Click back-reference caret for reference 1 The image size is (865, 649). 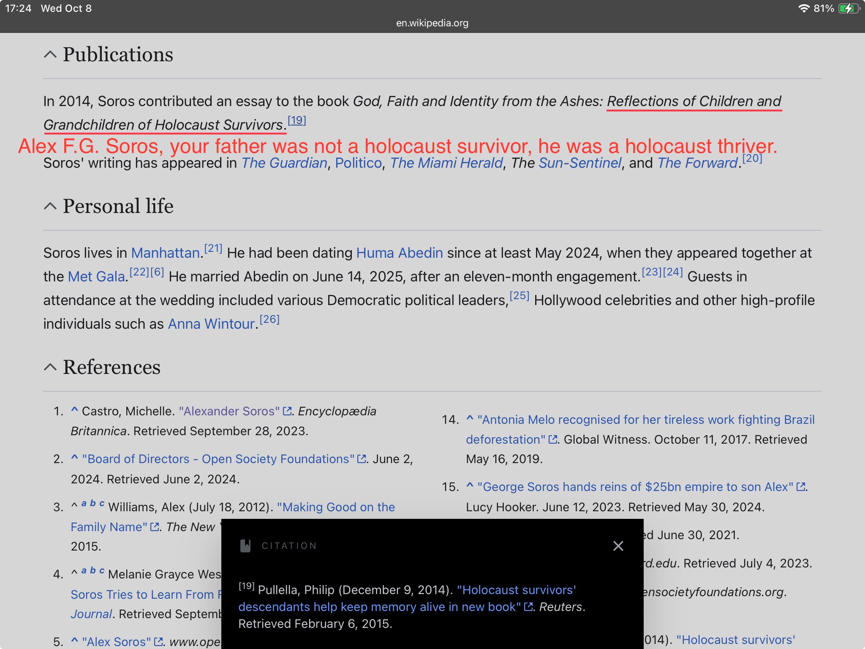coord(74,410)
